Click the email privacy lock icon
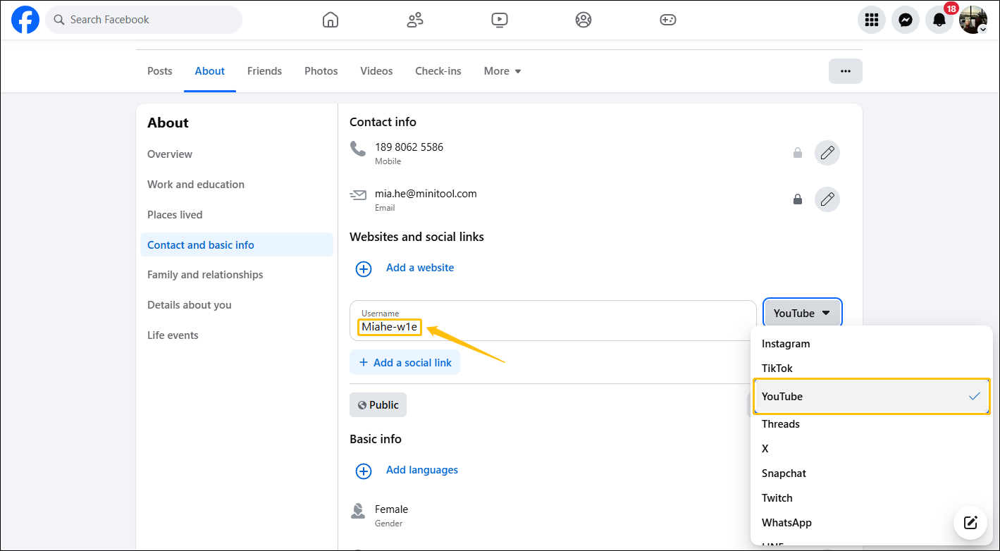The width and height of the screenshot is (1000, 551). tap(797, 199)
